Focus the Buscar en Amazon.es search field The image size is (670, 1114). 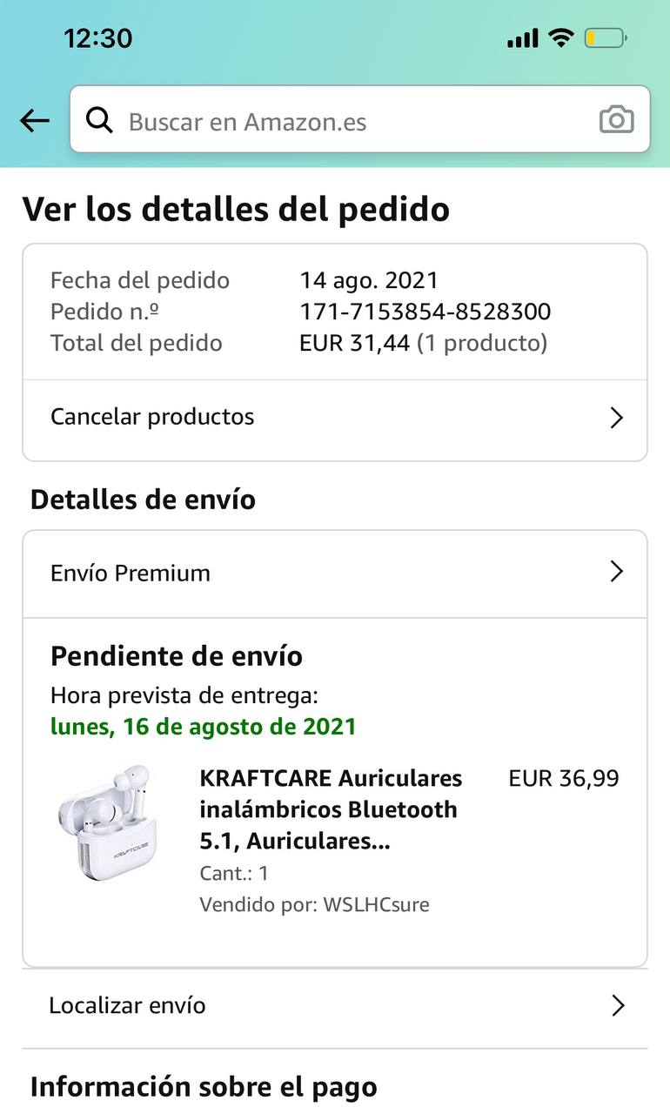pos(359,119)
